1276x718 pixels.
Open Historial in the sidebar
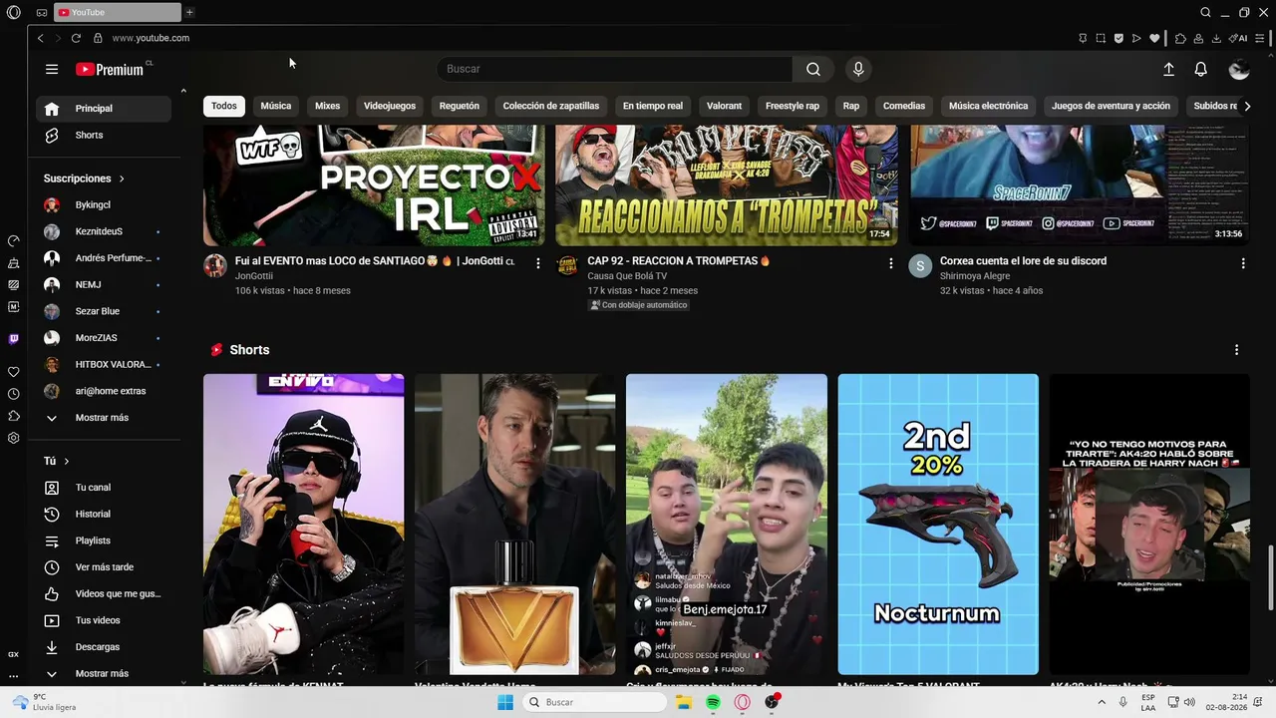click(104, 515)
